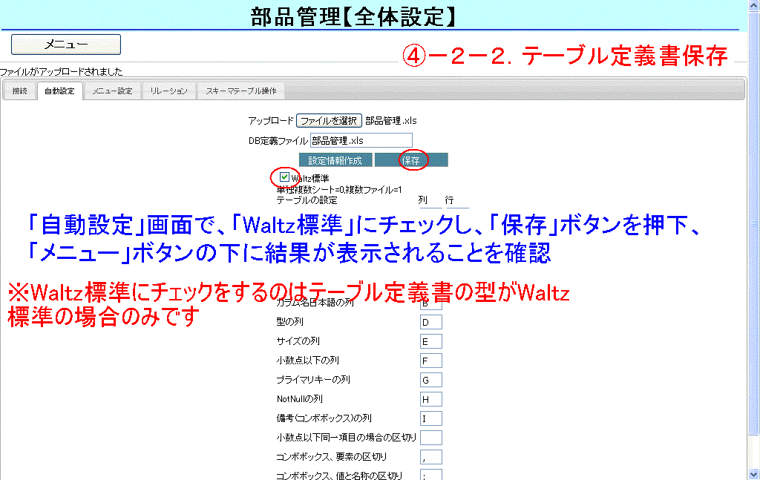Click the 保存 button
760x480 pixels.
point(411,160)
